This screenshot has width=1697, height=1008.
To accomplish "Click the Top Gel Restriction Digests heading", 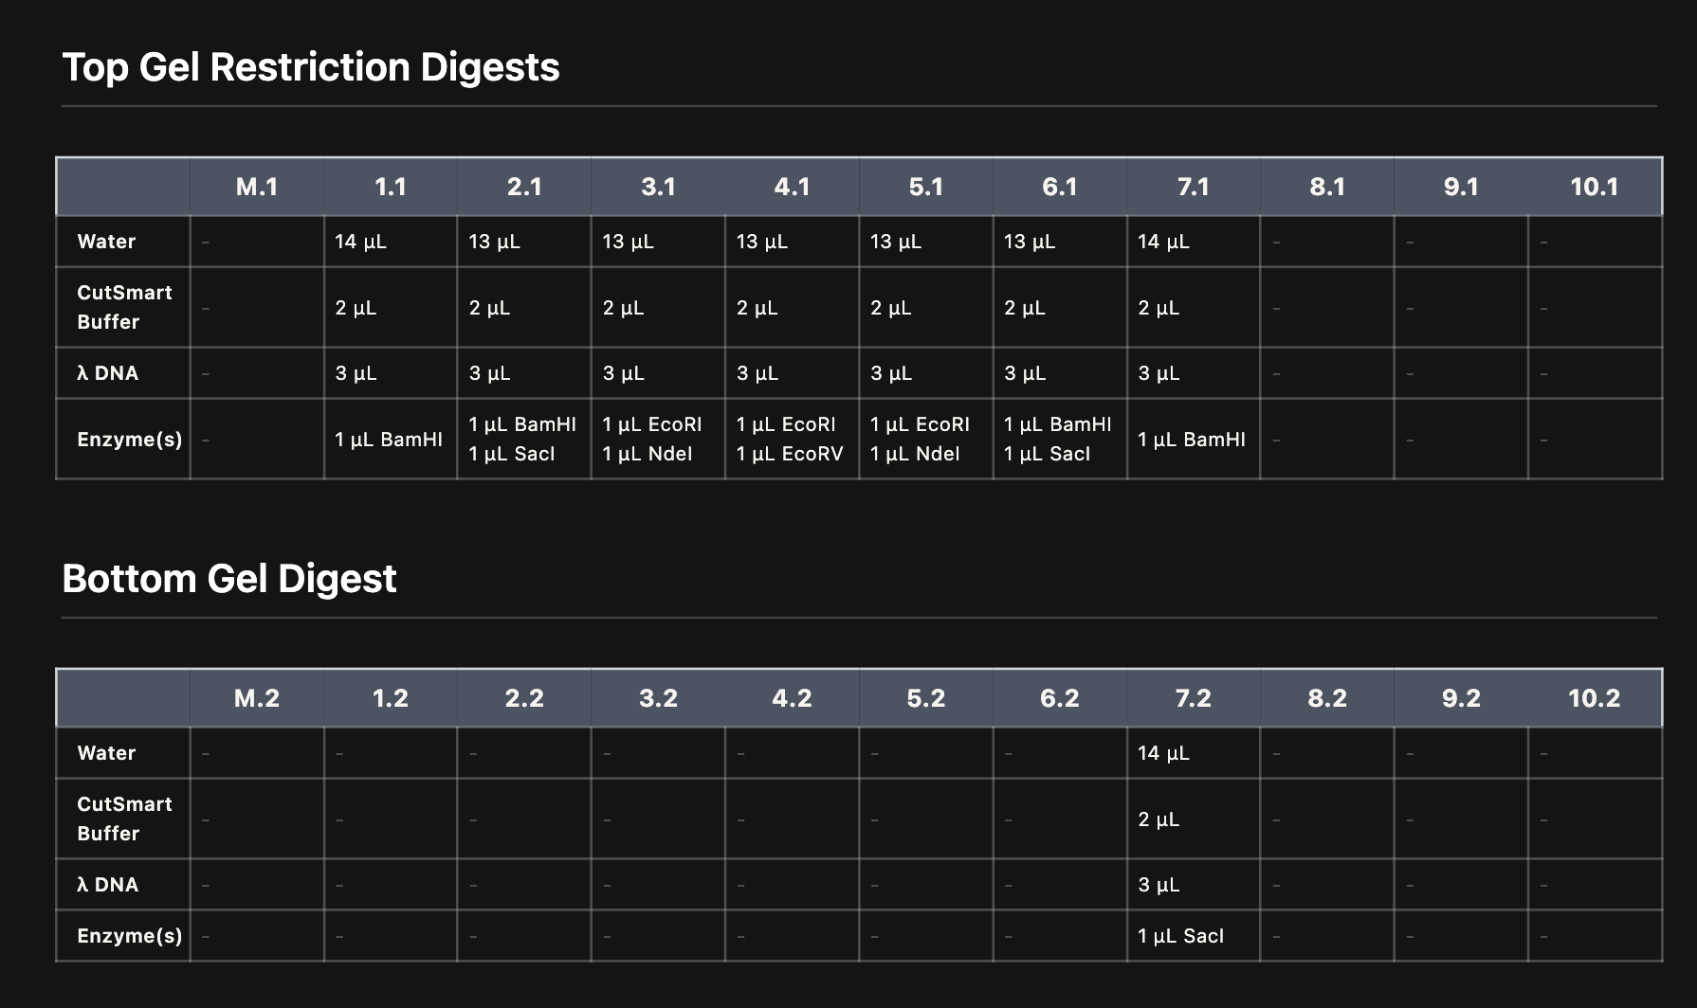I will click(x=311, y=67).
